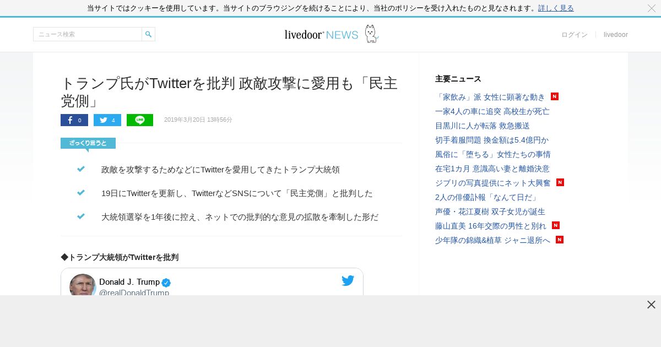Click the article title トランプ氏がTwitterを批判
The height and width of the screenshot is (347, 661).
[x=229, y=92]
